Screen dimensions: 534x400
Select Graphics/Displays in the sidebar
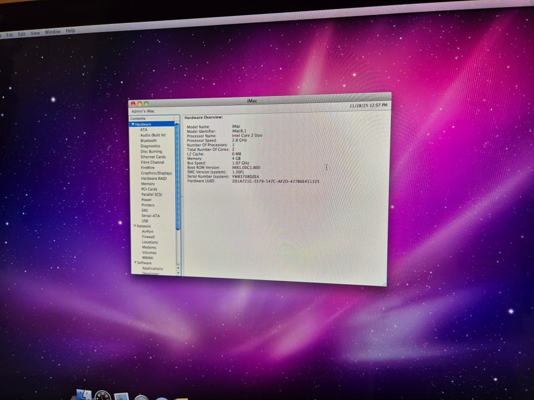pyautogui.click(x=156, y=173)
